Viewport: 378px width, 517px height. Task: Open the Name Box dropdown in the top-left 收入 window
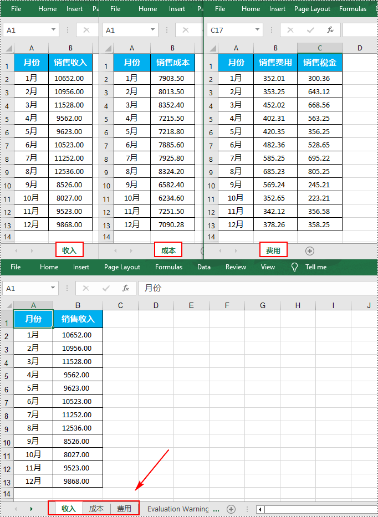click(x=53, y=30)
